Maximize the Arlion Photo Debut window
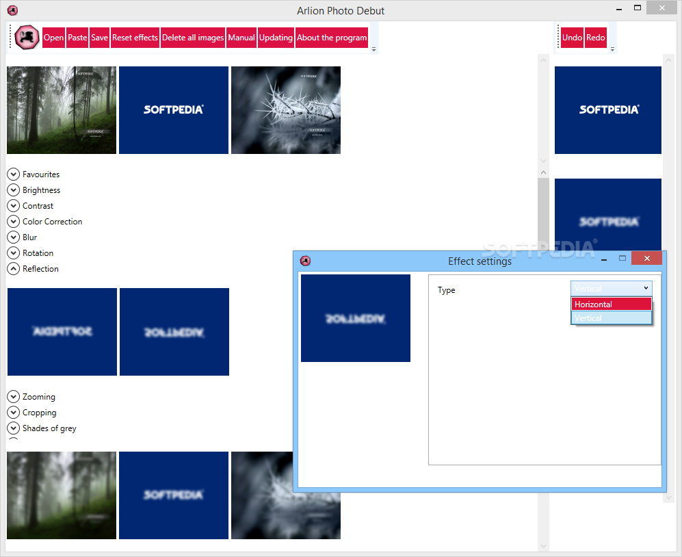 pyautogui.click(x=638, y=8)
